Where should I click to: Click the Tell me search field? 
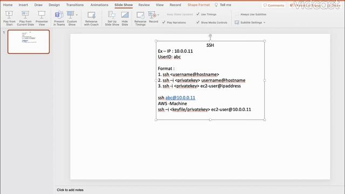point(225,5)
